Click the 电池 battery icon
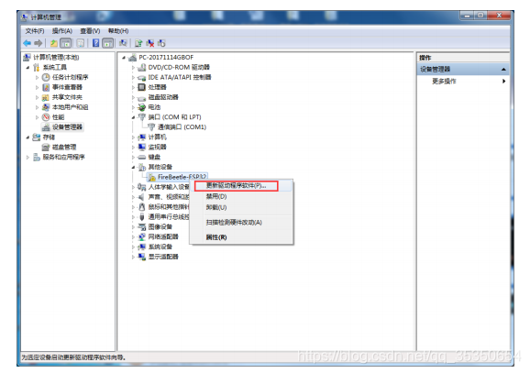Viewport: 530px width, 373px height. 142,107
